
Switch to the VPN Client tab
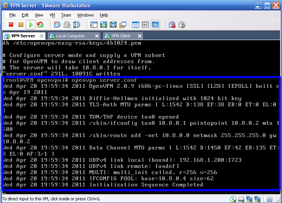click(x=123, y=36)
